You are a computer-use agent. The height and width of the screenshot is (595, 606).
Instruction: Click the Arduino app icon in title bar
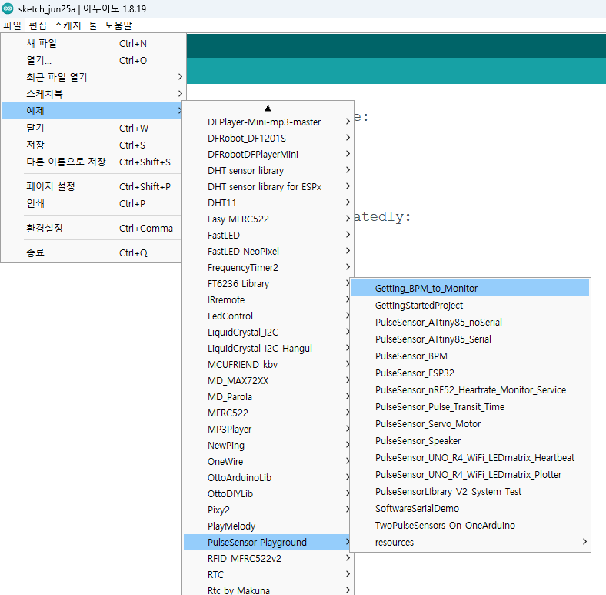click(x=8, y=8)
